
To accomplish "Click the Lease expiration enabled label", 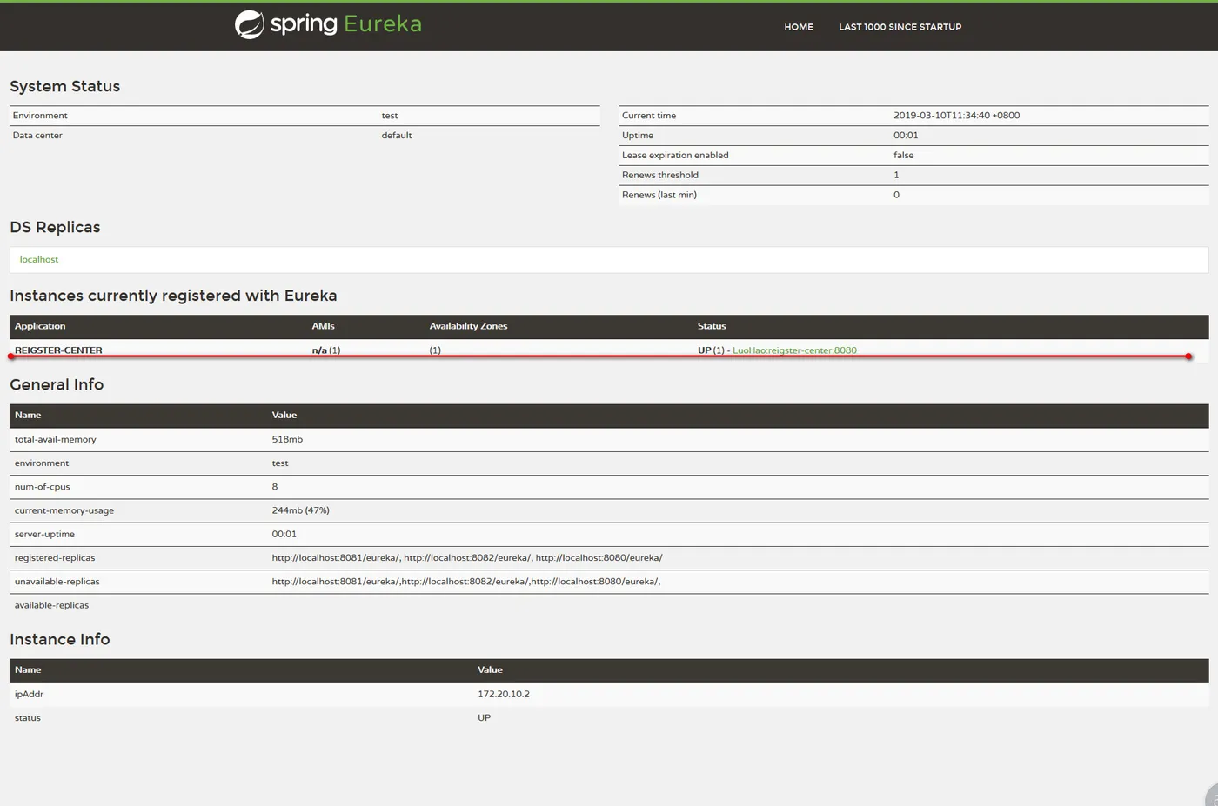I will (675, 155).
